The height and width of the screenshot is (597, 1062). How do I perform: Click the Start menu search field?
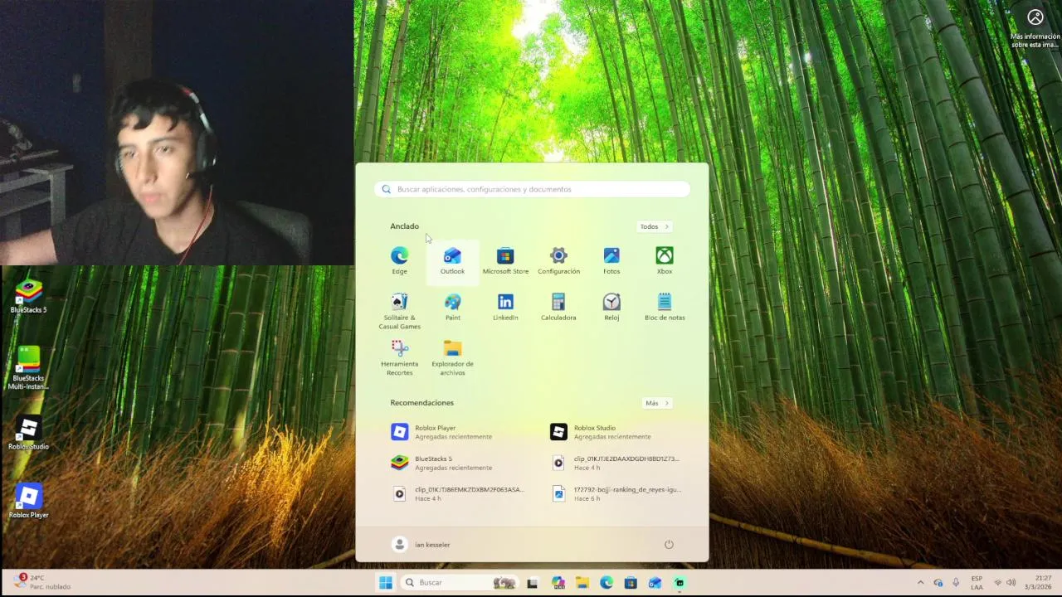pyautogui.click(x=532, y=189)
